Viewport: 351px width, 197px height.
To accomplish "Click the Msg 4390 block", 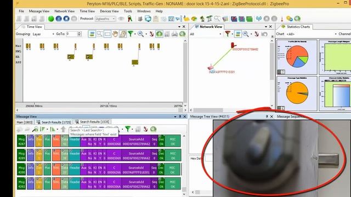I will pos(21,169).
